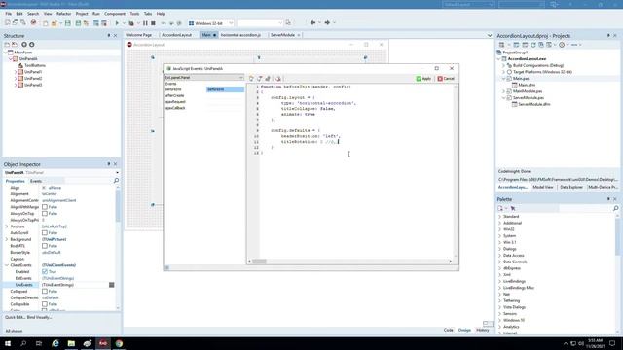Switch to the ServerModule tab

coord(282,35)
